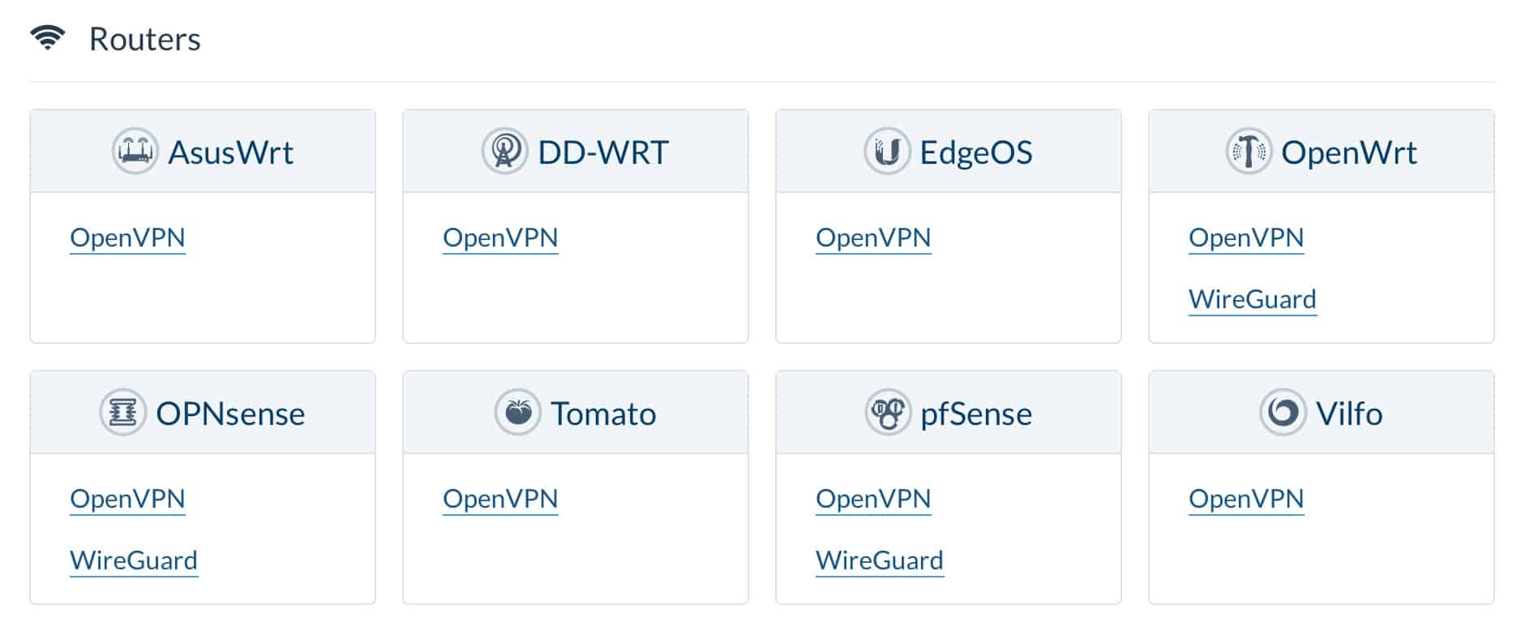
Task: Click the Tomato icon
Action: coord(517,412)
